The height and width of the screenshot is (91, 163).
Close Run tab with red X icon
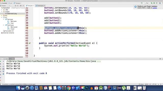pos(1,80)
